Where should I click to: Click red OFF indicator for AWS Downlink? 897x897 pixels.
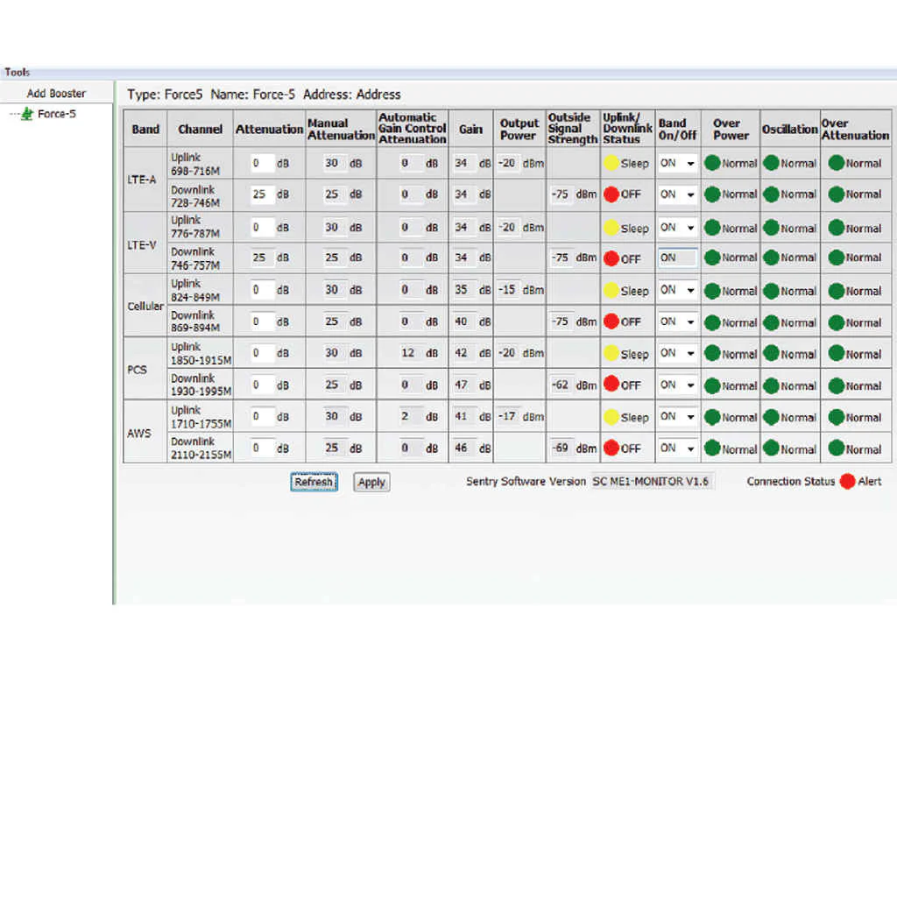click(x=611, y=448)
